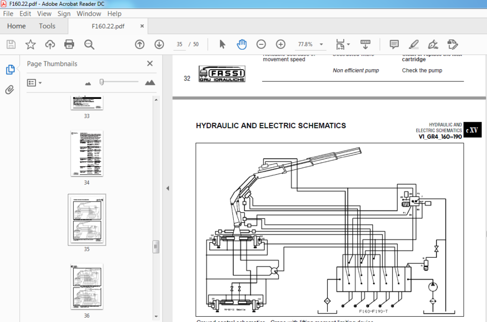Image resolution: width=487 pixels, height=322 pixels.
Task: Add a sticky note comment
Action: click(x=394, y=44)
